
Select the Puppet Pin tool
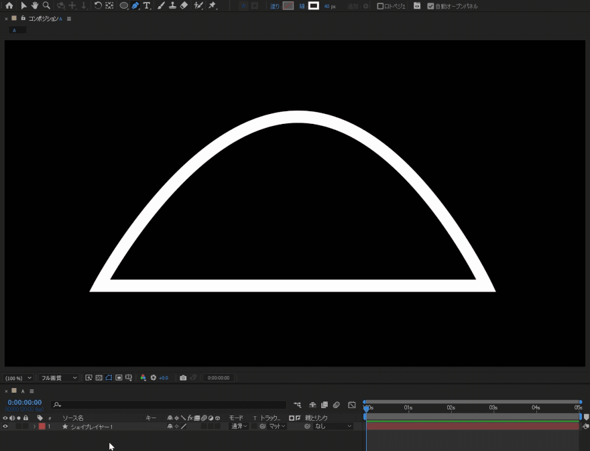click(212, 5)
